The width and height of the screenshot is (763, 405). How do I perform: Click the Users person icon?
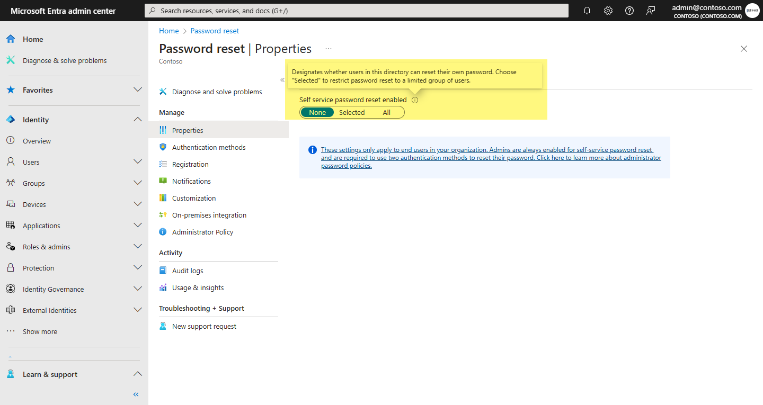pos(11,162)
